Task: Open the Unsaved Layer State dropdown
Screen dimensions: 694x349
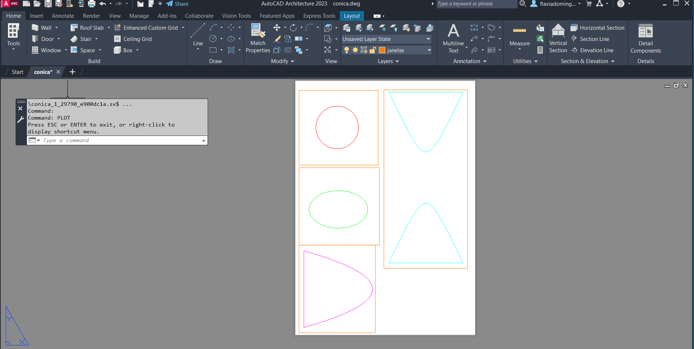Action: [x=387, y=39]
